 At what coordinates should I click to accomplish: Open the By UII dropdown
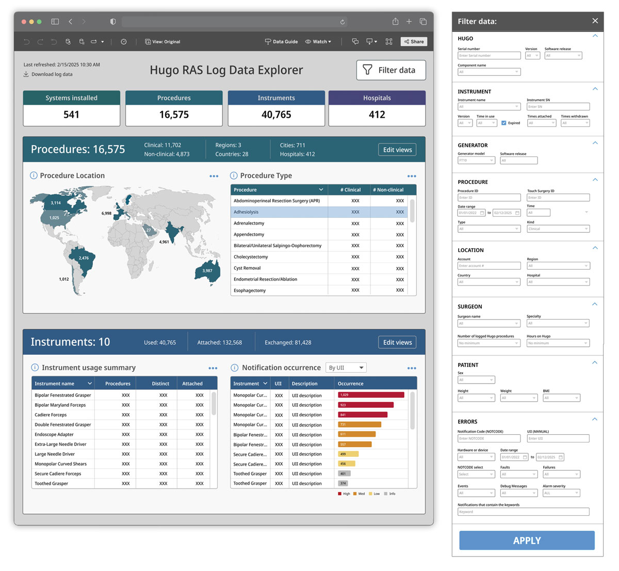click(346, 368)
